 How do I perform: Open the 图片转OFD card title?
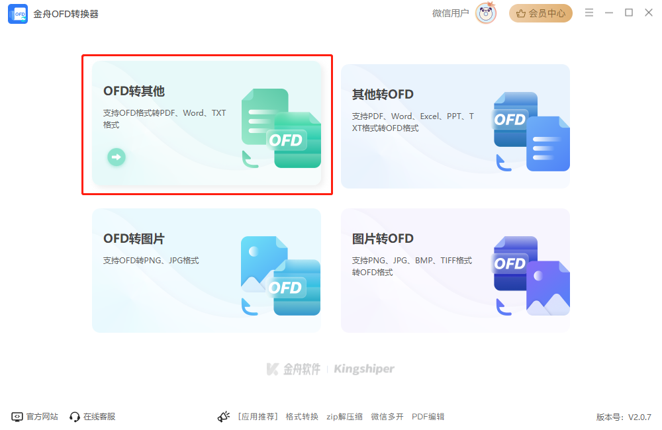click(x=383, y=239)
